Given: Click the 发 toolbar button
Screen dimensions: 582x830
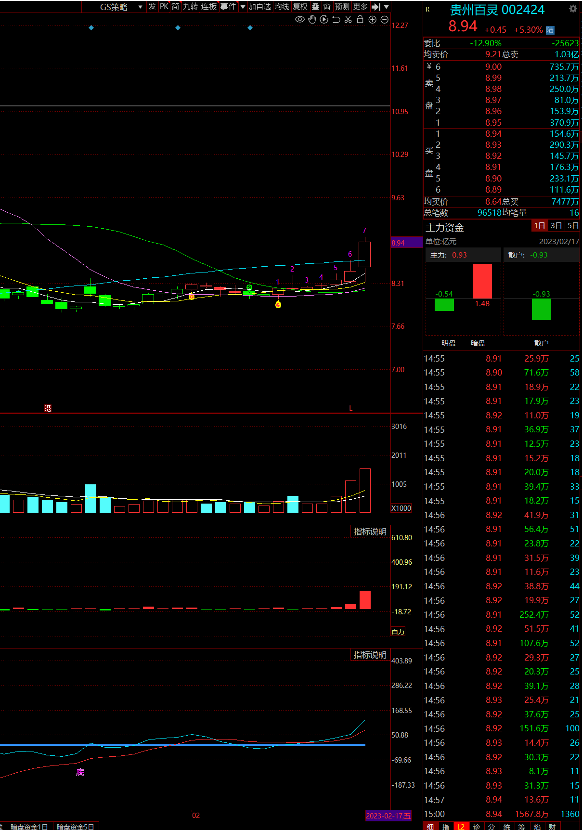Looking at the screenshot, I should pos(152,7).
